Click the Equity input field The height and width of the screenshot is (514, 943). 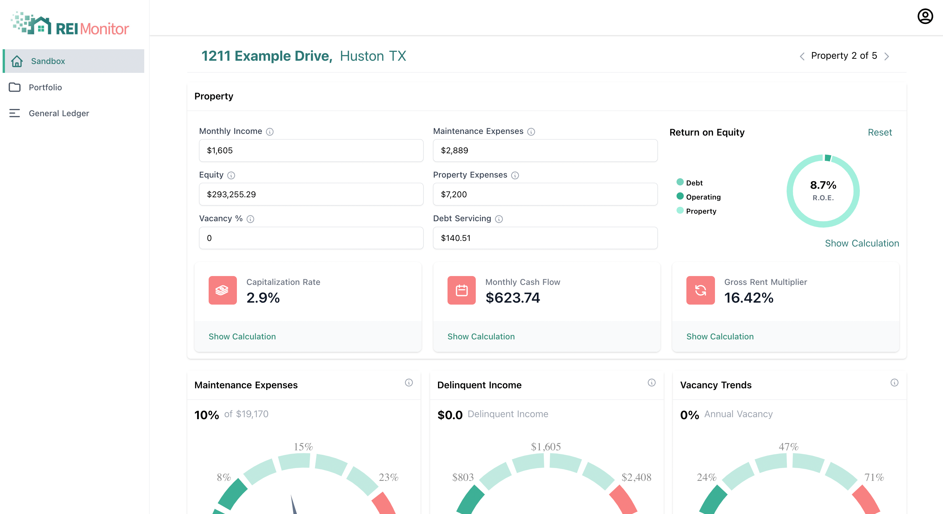[x=311, y=194]
